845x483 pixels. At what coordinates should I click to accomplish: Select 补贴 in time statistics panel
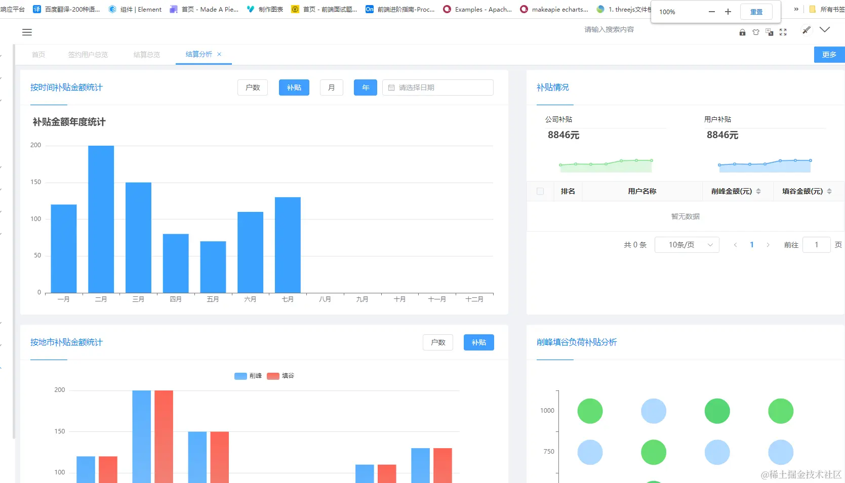point(294,87)
